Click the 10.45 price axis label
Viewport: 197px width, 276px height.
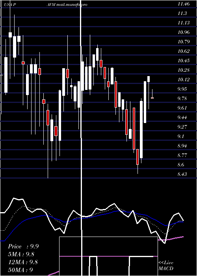click(x=184, y=61)
